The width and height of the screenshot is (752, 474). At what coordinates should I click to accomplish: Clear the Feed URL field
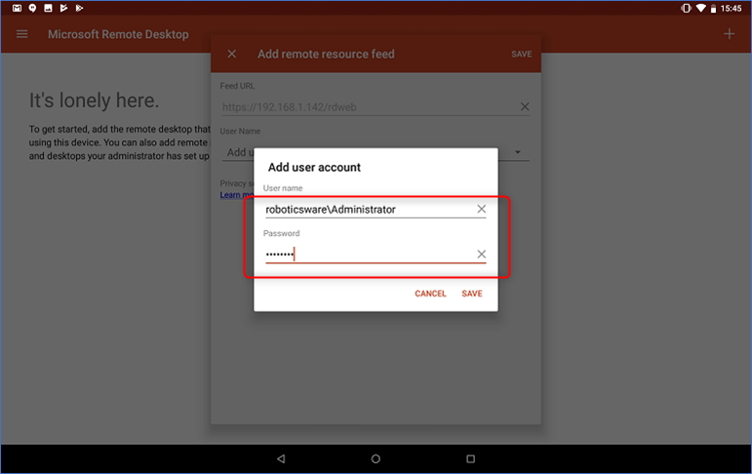pyautogui.click(x=525, y=106)
